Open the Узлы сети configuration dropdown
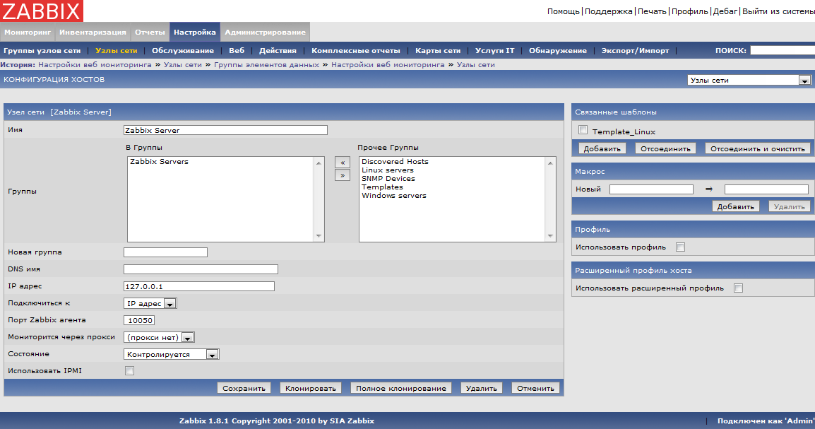The width and height of the screenshot is (815, 429). pyautogui.click(x=749, y=80)
